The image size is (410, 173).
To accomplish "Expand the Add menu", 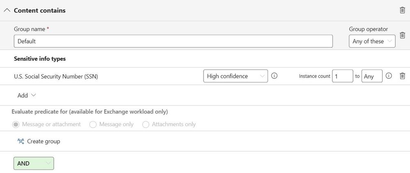I will (27, 96).
